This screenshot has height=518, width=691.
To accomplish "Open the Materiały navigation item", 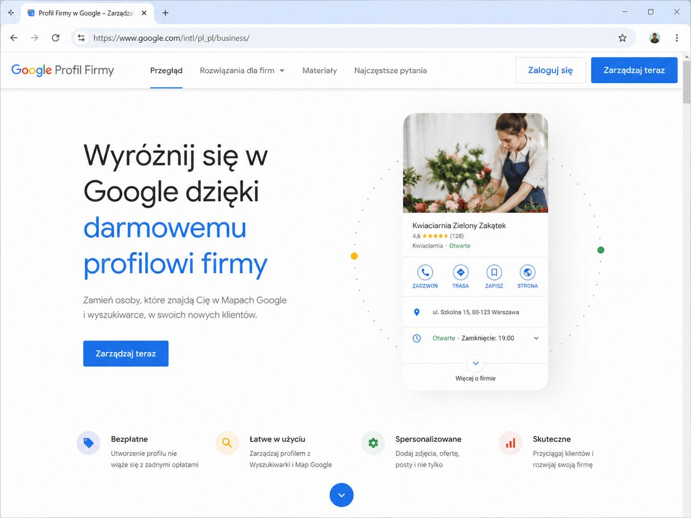I will (x=320, y=70).
